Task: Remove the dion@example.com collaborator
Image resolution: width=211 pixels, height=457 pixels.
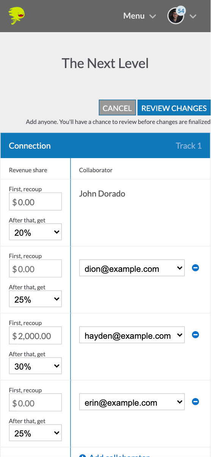Action: pyautogui.click(x=195, y=268)
